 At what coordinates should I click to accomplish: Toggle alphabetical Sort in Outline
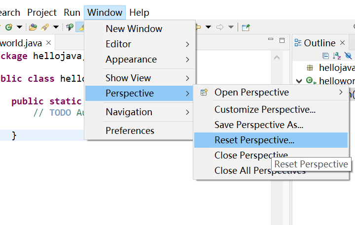[337, 56]
